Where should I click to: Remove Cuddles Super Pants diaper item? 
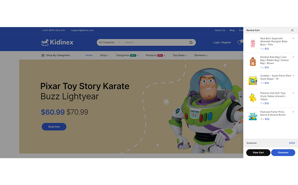point(293,76)
